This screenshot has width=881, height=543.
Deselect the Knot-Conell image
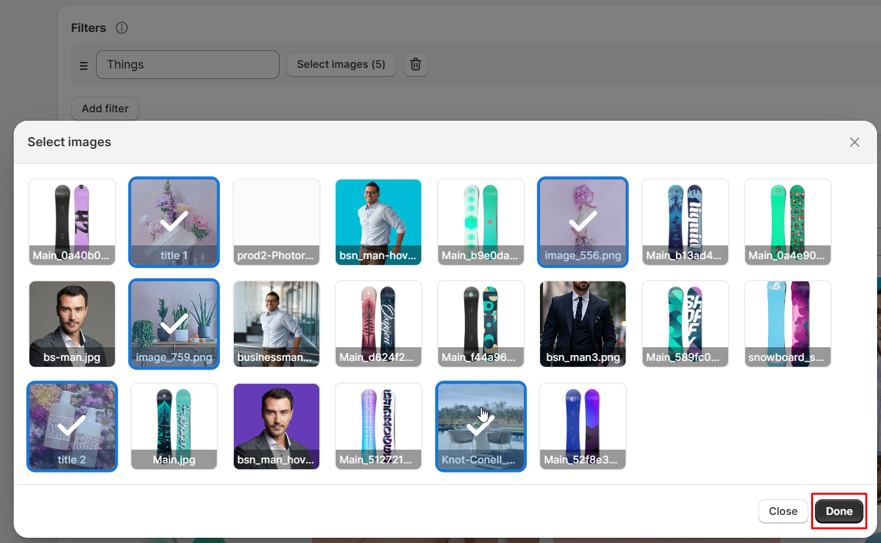(481, 426)
